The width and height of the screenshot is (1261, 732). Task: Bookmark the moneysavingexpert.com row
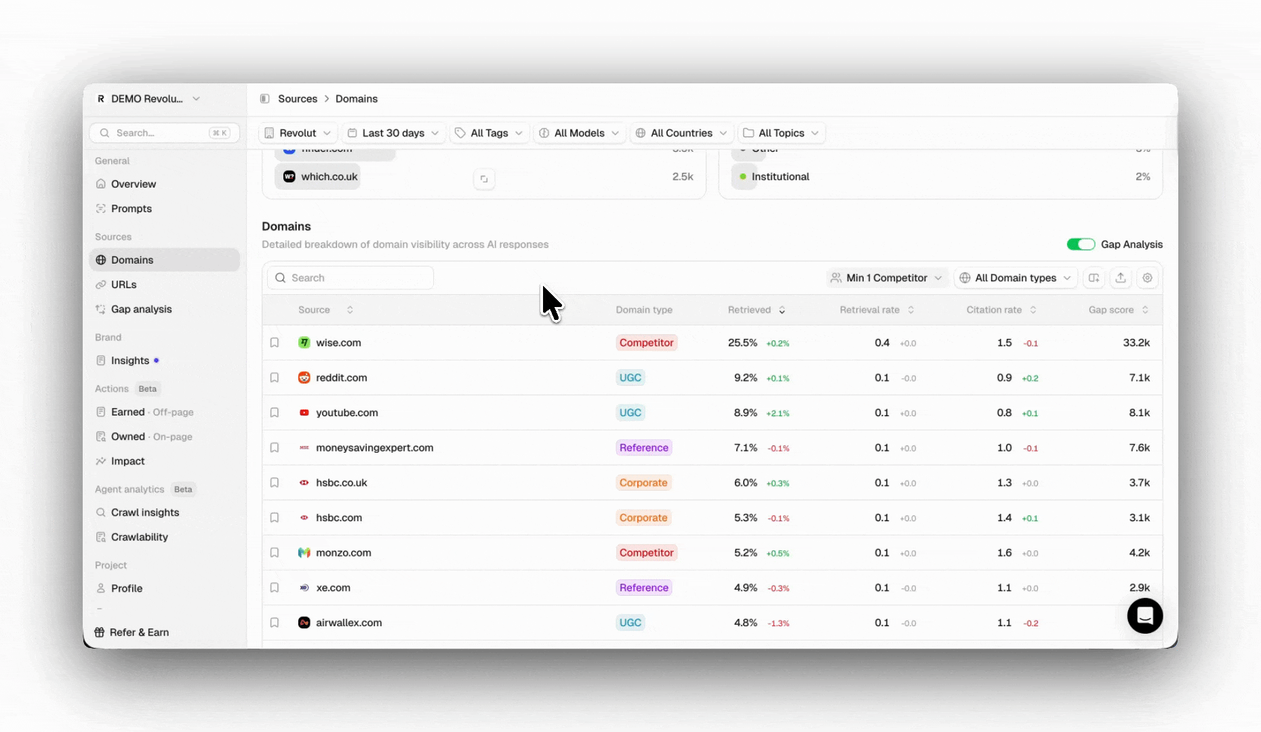pos(275,448)
